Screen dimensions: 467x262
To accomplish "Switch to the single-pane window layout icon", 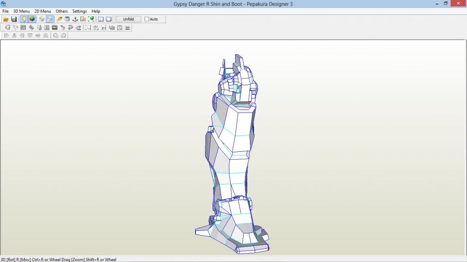I will [x=109, y=19].
